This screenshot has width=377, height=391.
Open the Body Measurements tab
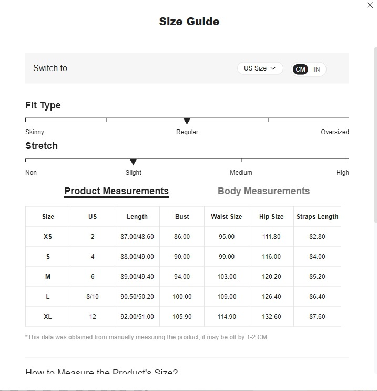coord(263,191)
